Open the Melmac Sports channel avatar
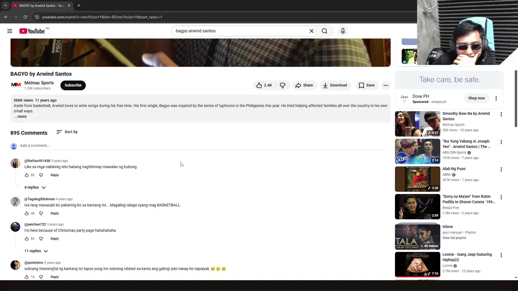The image size is (518, 291). tap(16, 85)
